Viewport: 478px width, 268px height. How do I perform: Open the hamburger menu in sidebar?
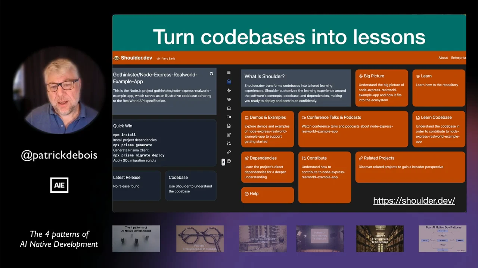click(229, 73)
